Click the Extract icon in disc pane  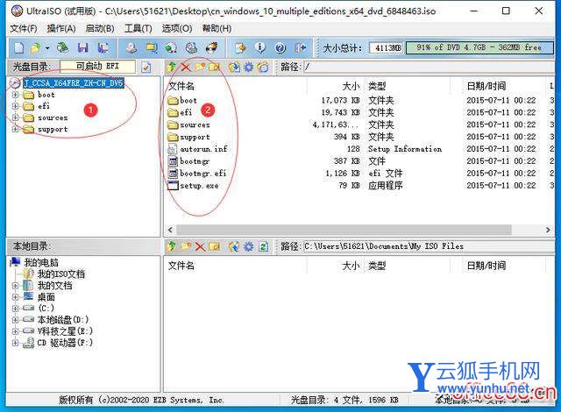point(234,67)
